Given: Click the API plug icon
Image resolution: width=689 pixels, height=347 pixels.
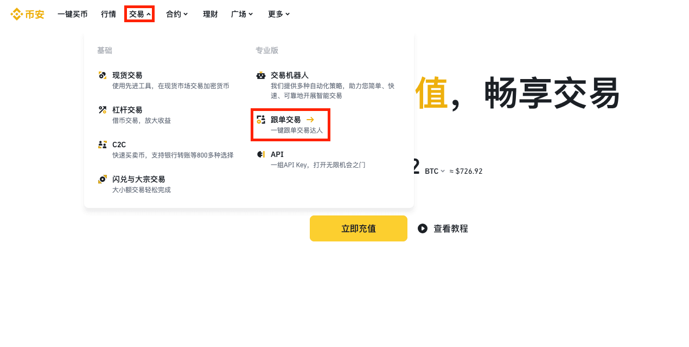Looking at the screenshot, I should tap(261, 154).
